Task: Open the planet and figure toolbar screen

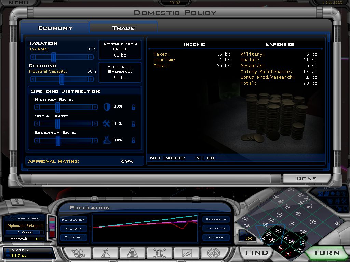Action: [78, 253]
